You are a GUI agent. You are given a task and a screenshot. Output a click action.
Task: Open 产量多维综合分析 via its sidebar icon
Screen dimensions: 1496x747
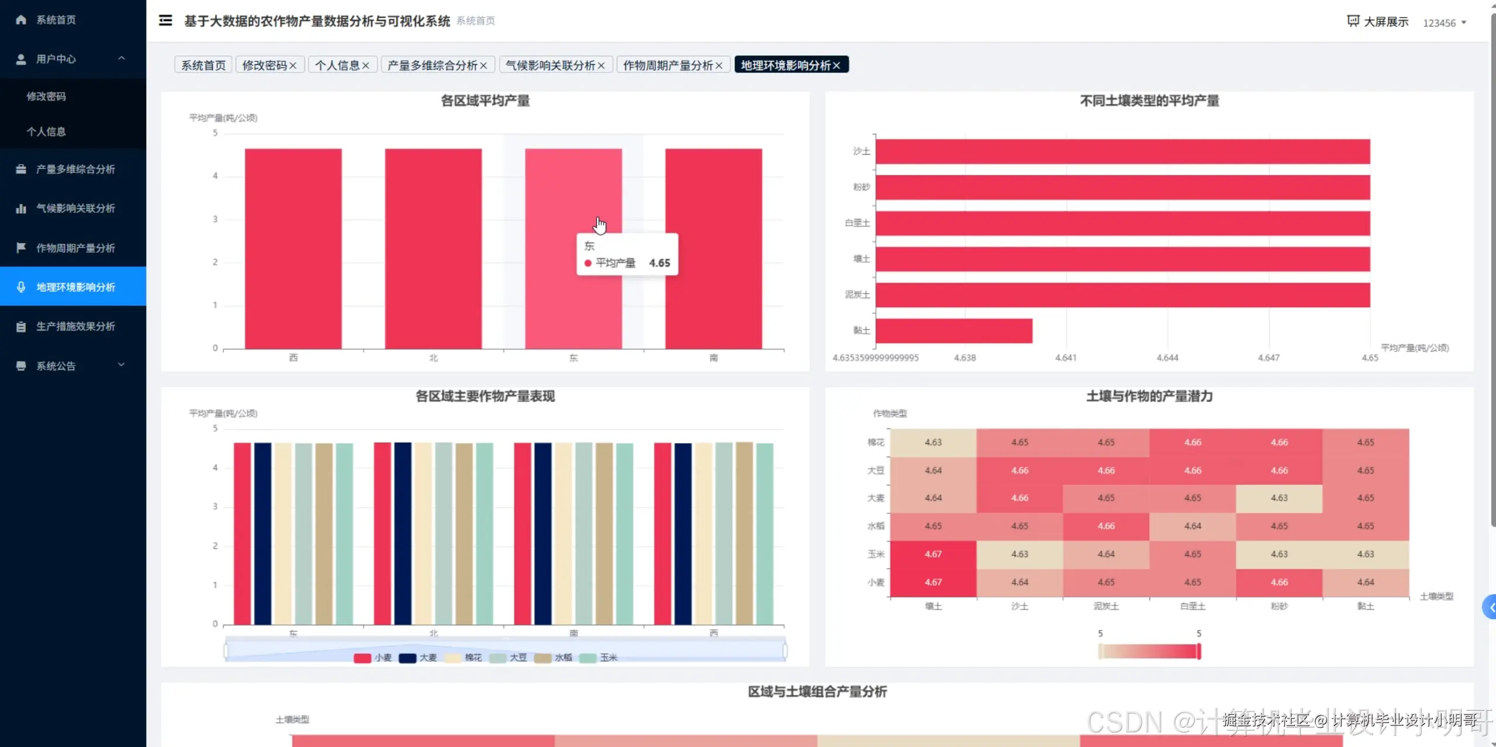(21, 169)
